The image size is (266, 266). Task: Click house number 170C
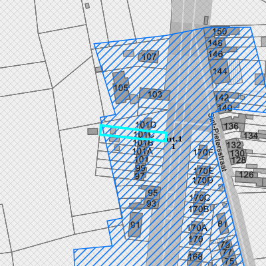pos(199,198)
